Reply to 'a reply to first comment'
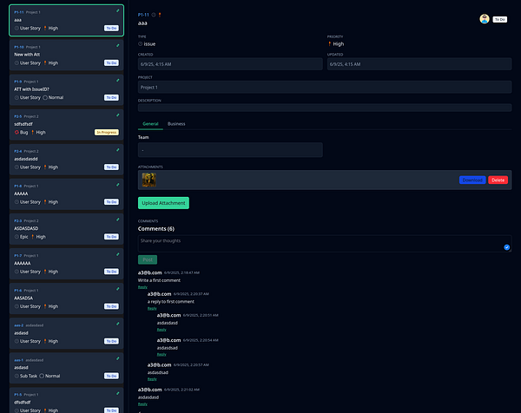 pos(152,308)
